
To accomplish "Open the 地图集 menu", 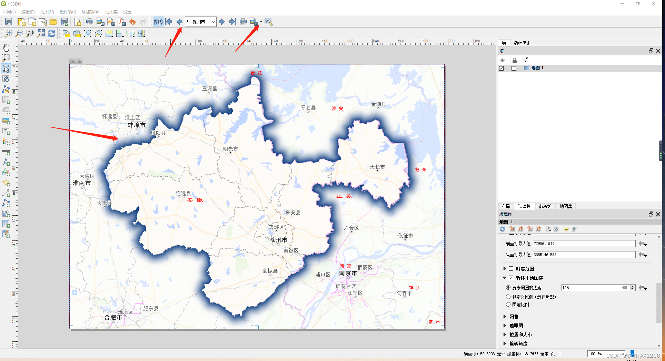I will (x=111, y=11).
